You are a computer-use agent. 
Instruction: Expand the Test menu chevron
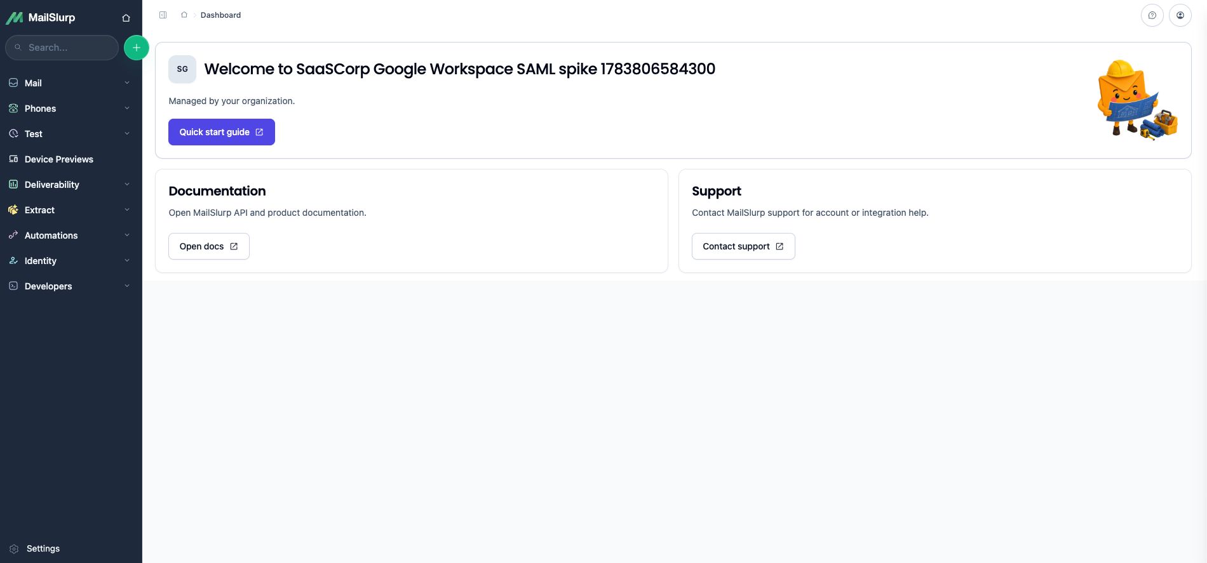click(x=127, y=134)
